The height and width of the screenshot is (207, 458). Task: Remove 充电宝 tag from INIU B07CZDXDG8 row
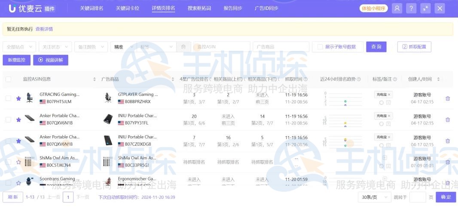coord(389,137)
